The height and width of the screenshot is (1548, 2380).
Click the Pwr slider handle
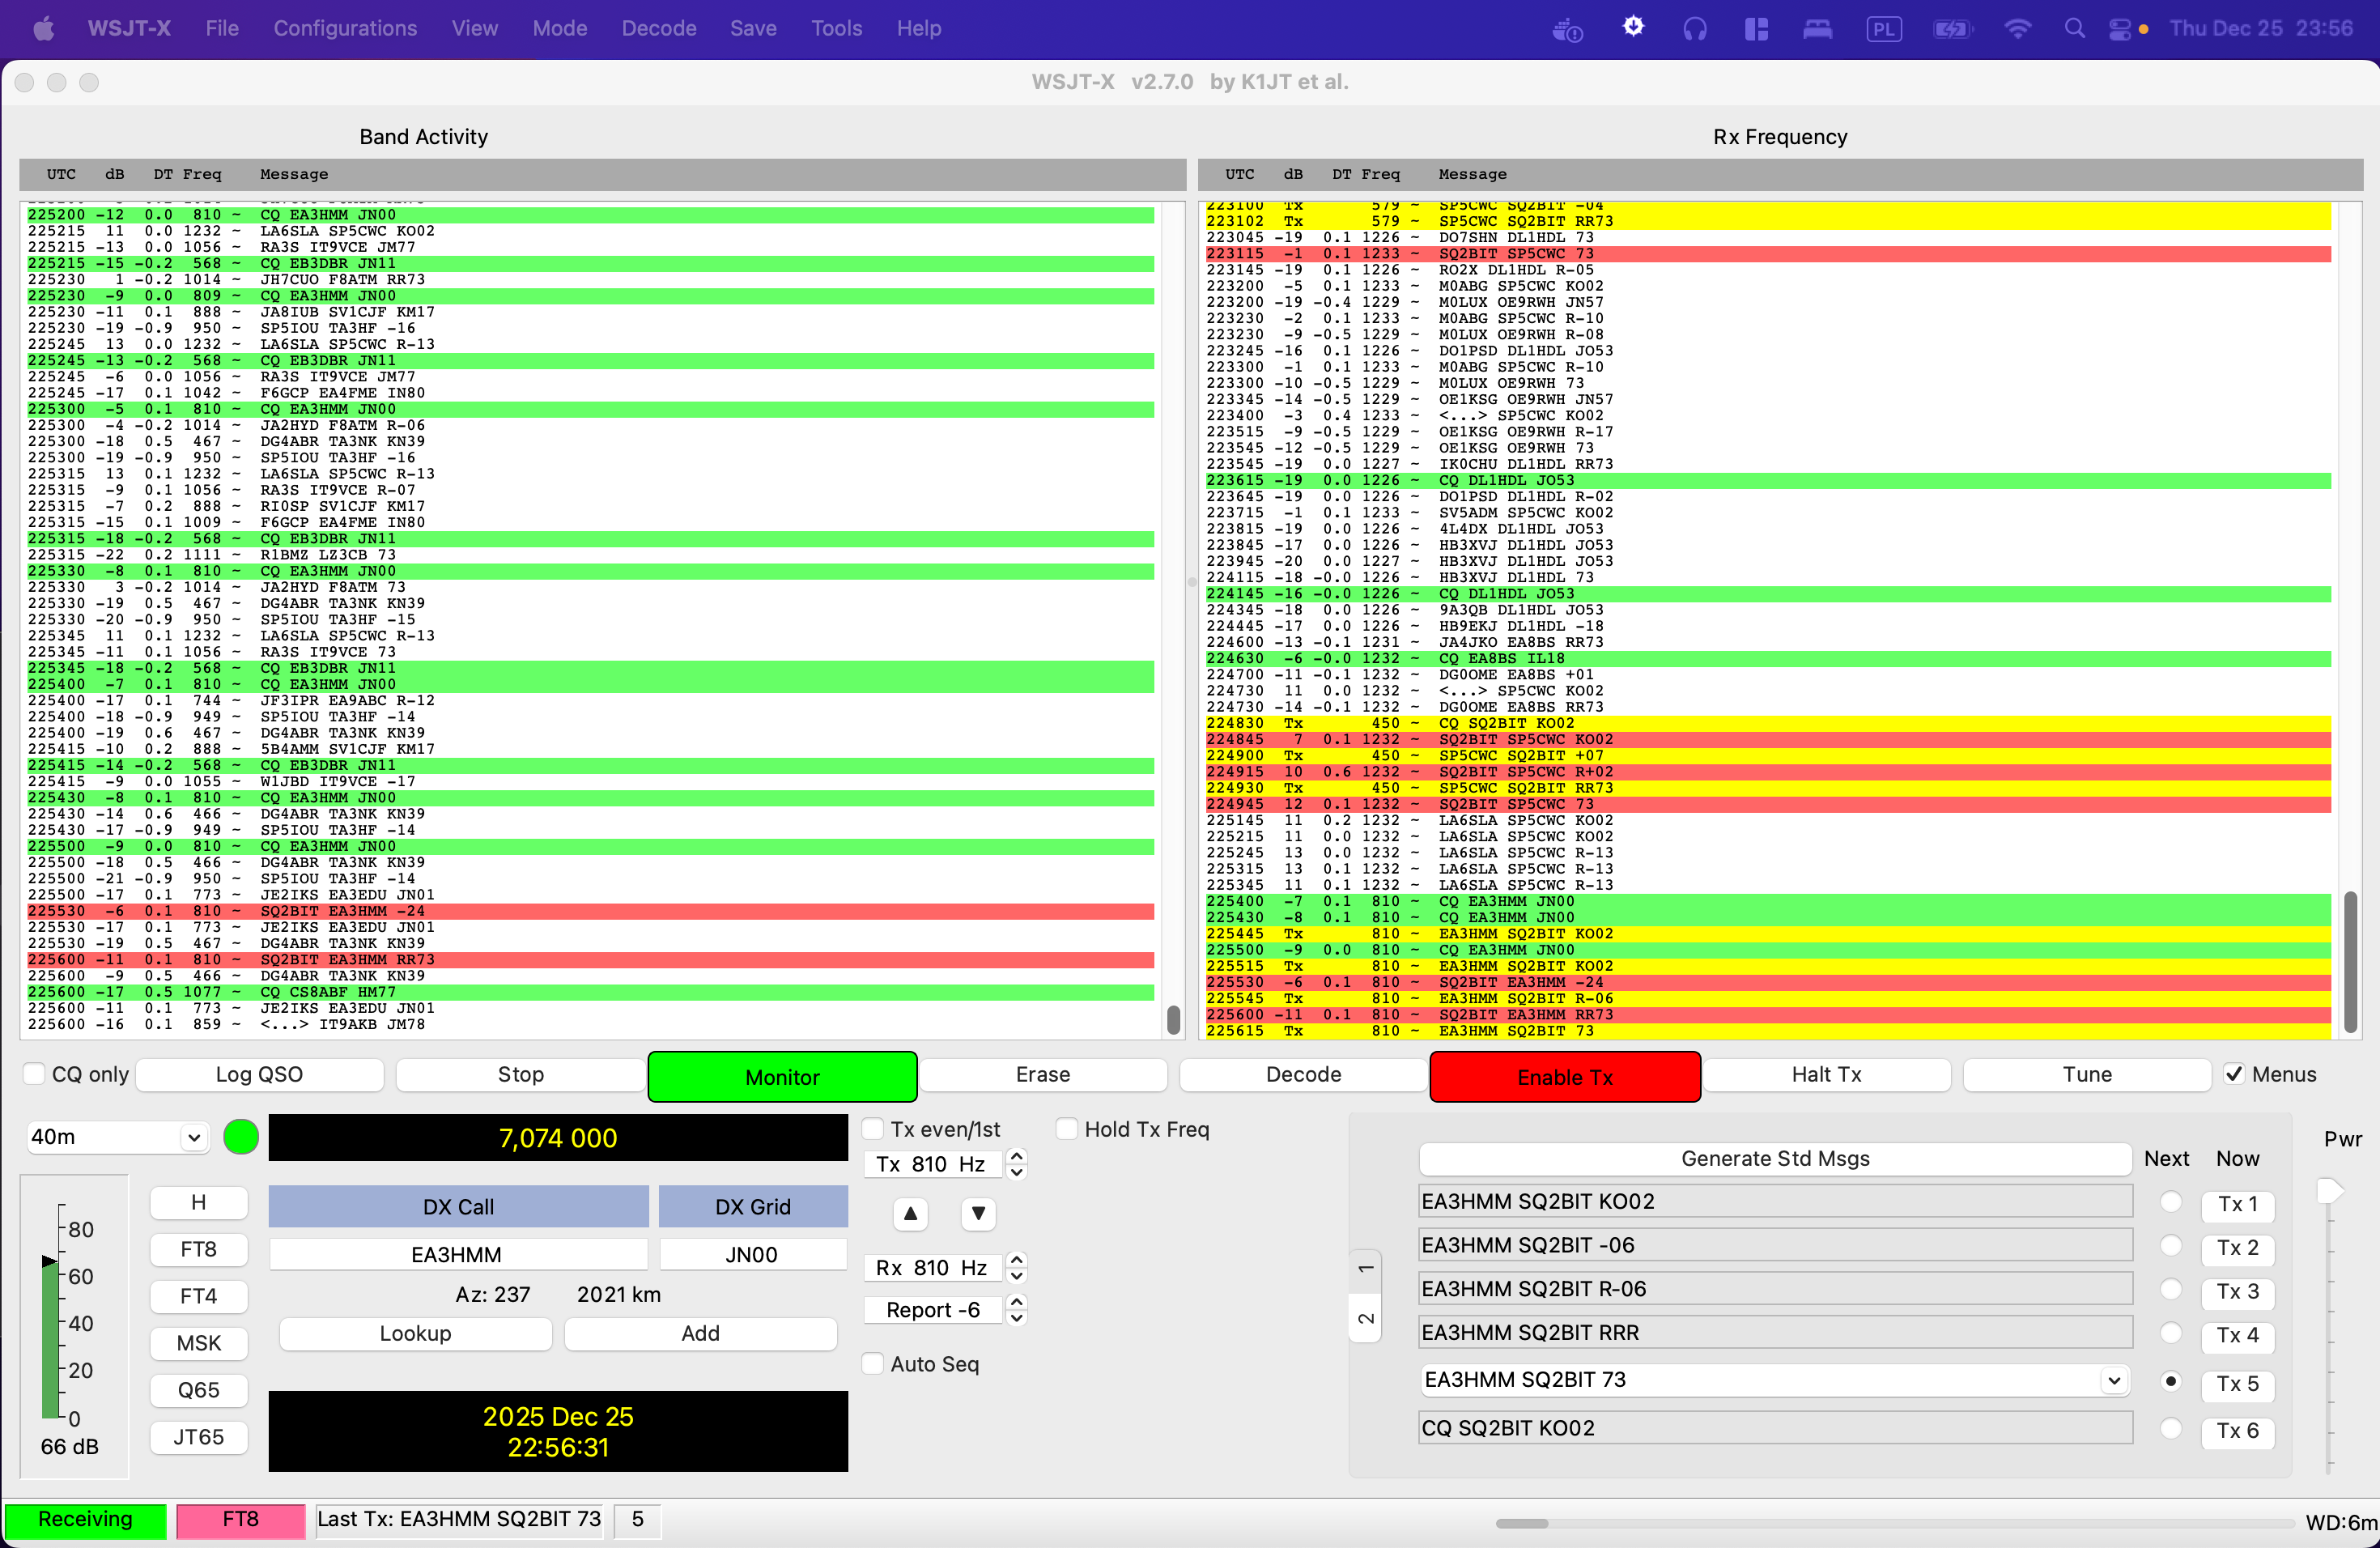click(2329, 1191)
